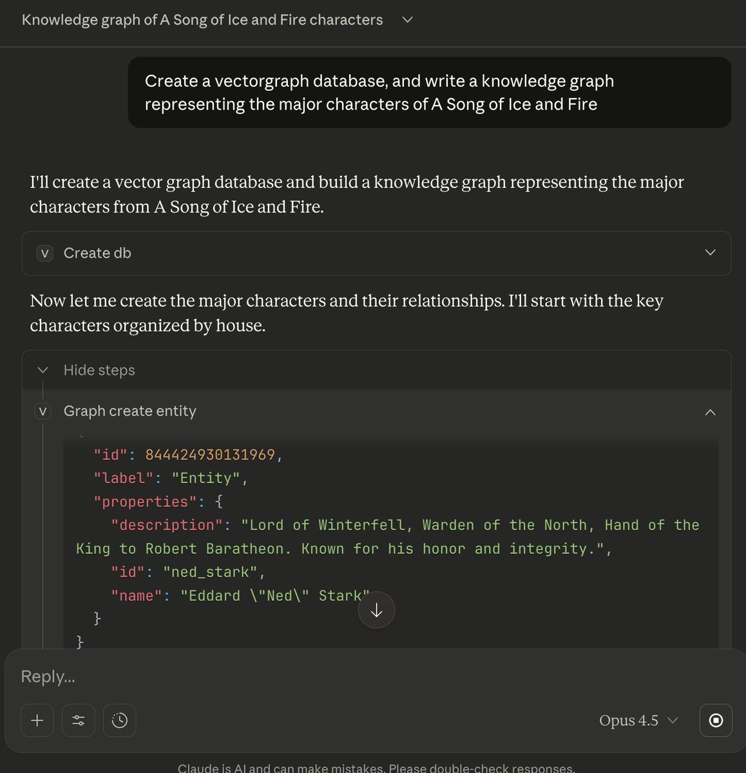Click the "description" key in the JSON output
The height and width of the screenshot is (773, 746).
click(x=167, y=525)
